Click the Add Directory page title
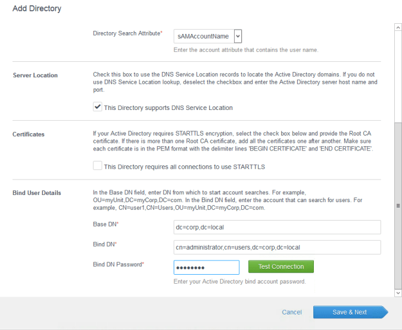Viewport: 402px width, 330px height. [x=37, y=9]
